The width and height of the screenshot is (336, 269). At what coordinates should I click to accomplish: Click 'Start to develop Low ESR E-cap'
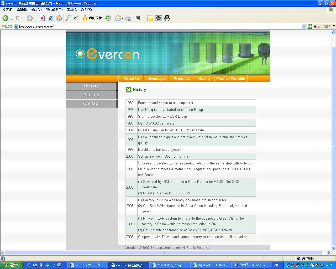(162, 117)
